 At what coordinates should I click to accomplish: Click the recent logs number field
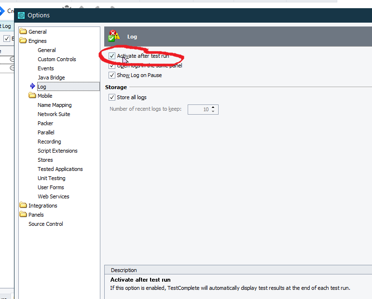(x=198, y=109)
